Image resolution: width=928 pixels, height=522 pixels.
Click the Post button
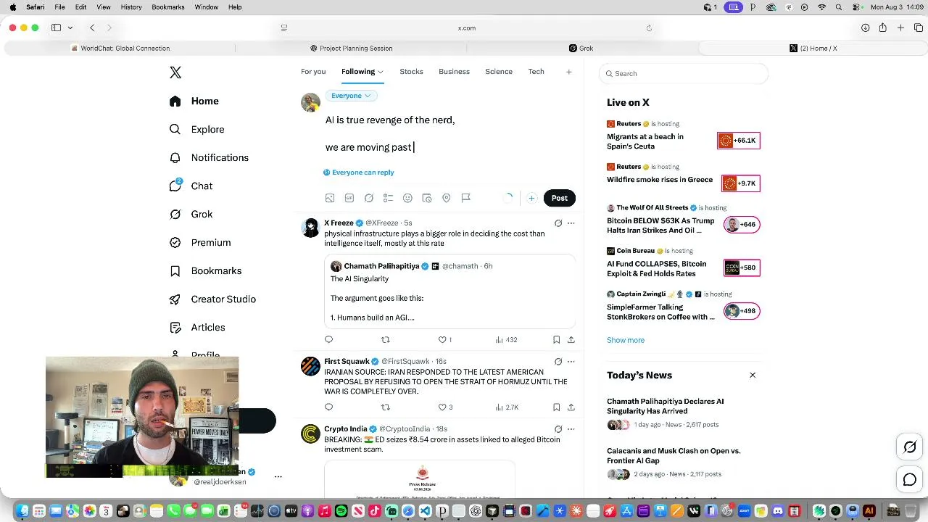point(560,198)
